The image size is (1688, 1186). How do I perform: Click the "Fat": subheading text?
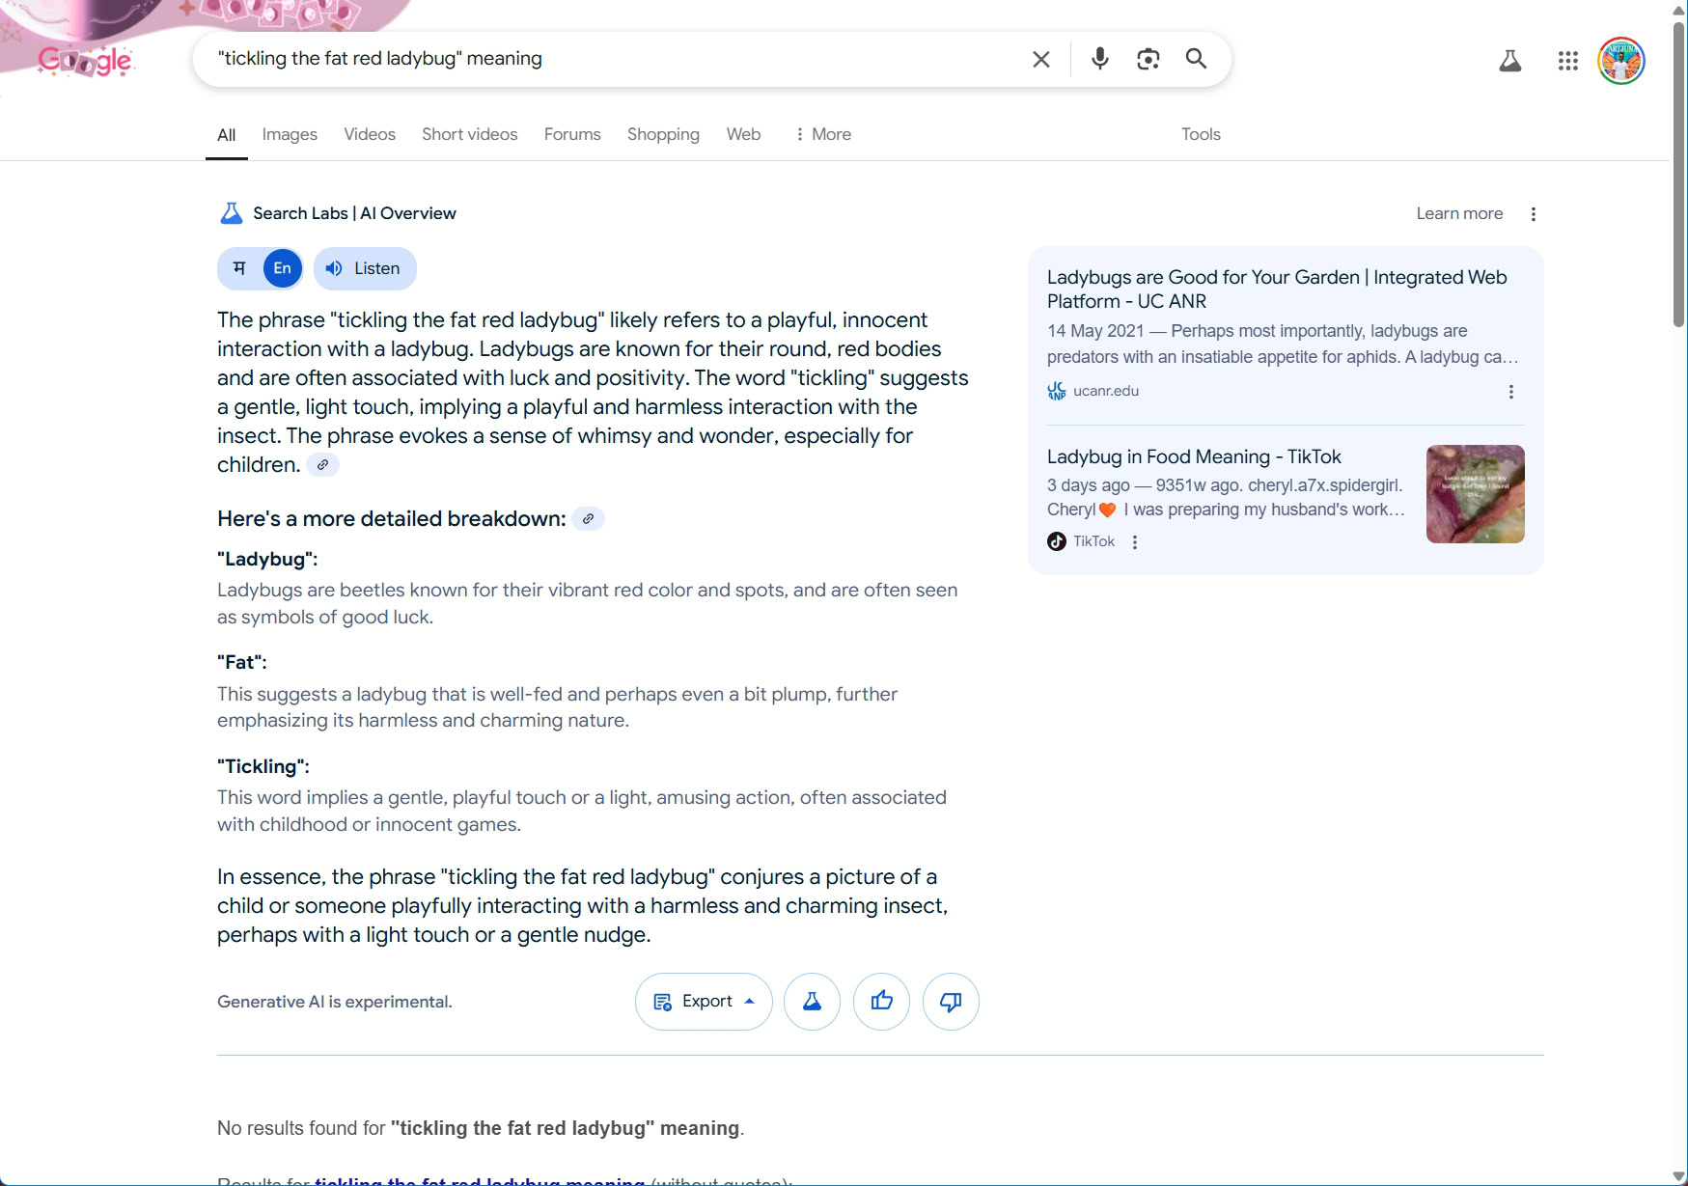[242, 663]
